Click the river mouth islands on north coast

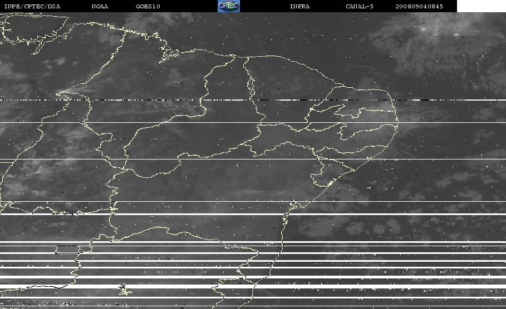[x=169, y=54]
